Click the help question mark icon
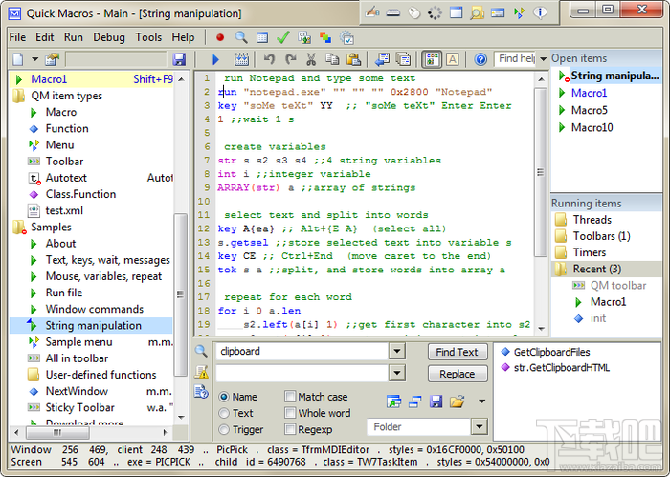 (480, 59)
